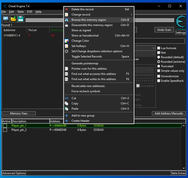Check the Active box for Player_ptr_2
Viewport: 188px width, 178px height.
(x=5, y=130)
